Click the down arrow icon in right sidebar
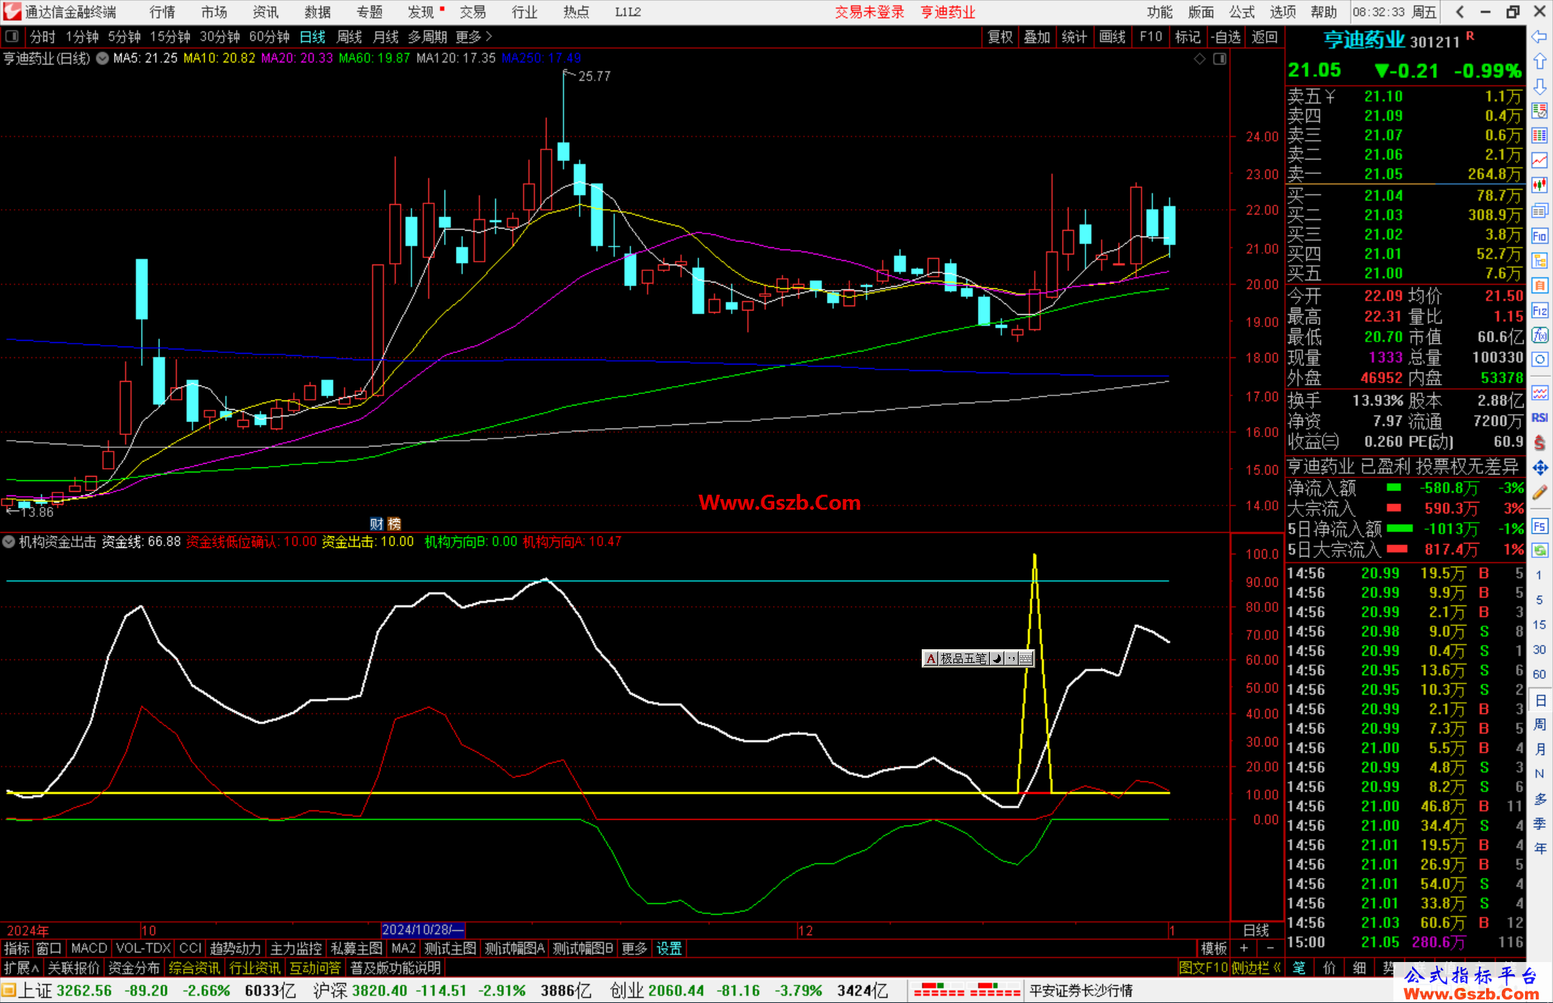The image size is (1553, 1003). (1539, 86)
